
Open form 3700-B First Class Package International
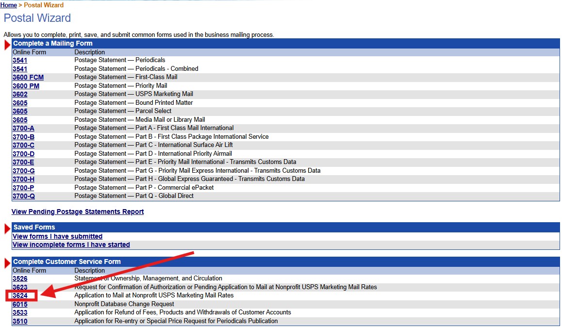click(x=23, y=137)
